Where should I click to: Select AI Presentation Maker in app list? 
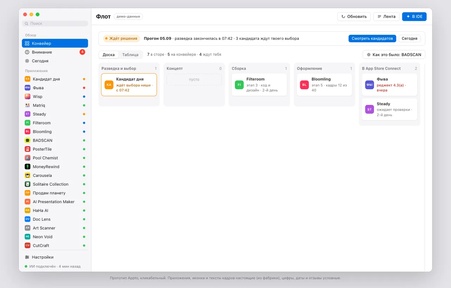[55, 202]
